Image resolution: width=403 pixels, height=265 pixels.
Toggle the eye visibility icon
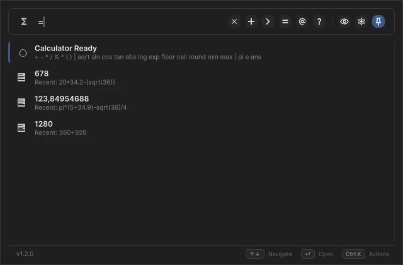tap(344, 21)
